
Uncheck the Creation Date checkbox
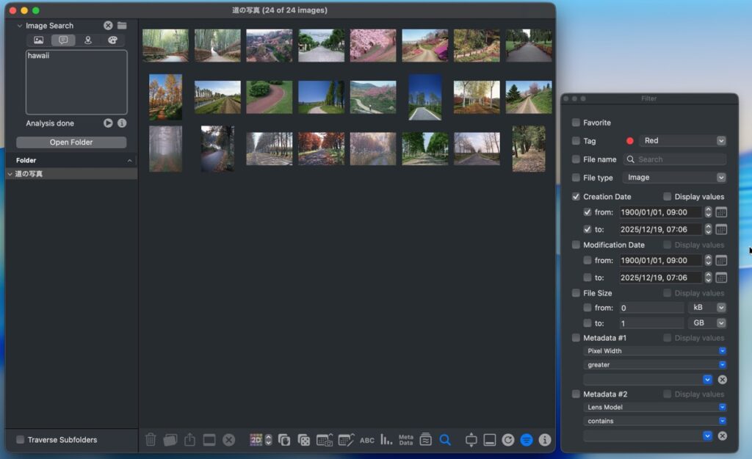tap(576, 197)
